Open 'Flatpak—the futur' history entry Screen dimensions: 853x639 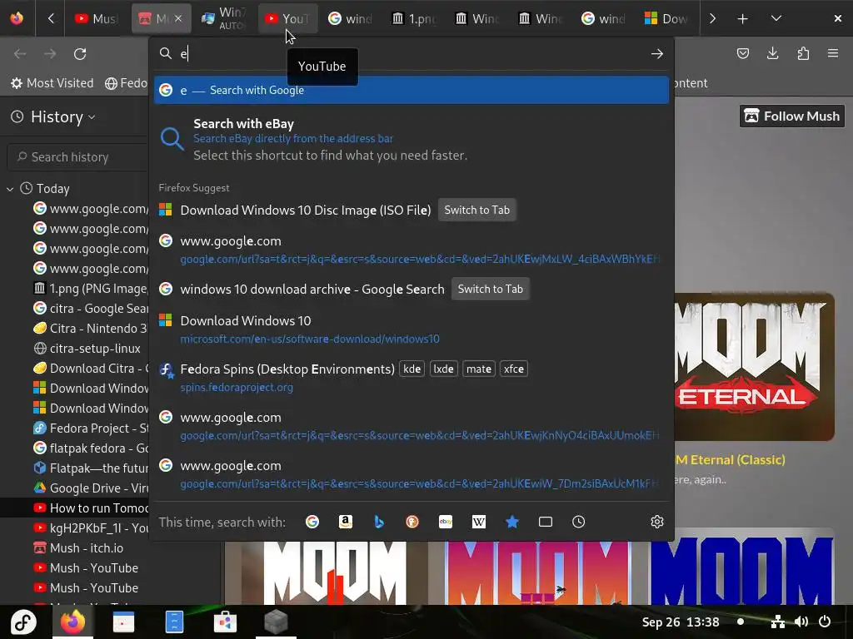coord(90,468)
